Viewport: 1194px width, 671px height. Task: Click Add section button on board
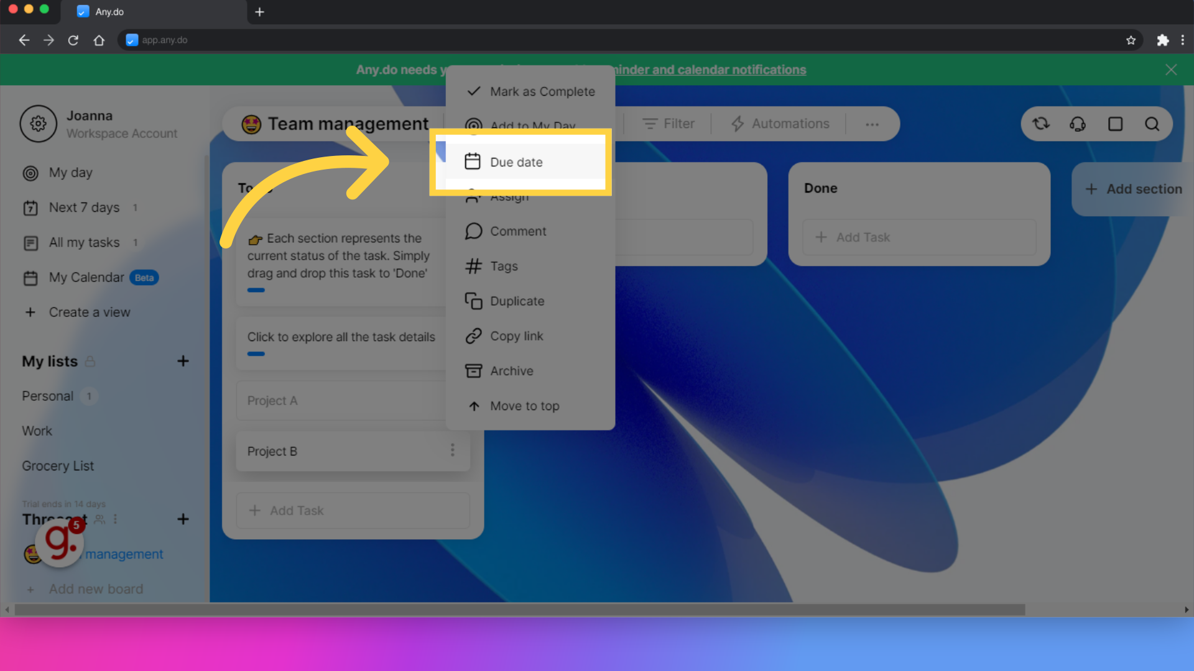pyautogui.click(x=1134, y=188)
